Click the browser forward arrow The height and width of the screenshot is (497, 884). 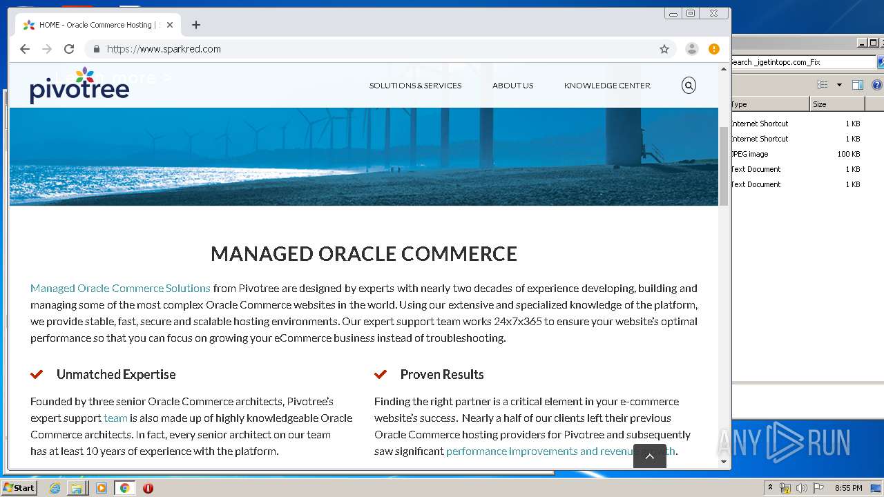tap(47, 49)
